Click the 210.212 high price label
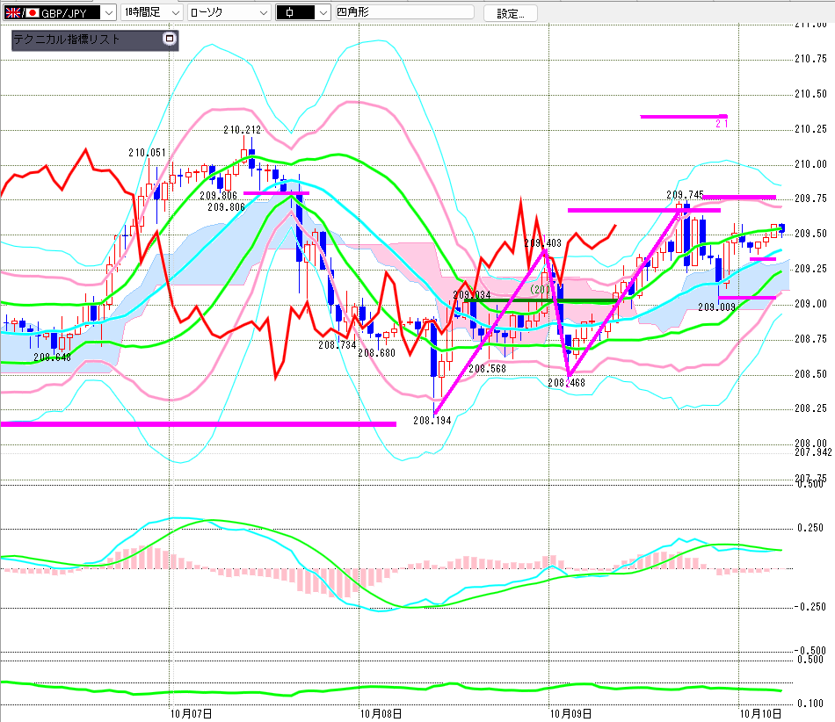Screen dimensions: 835x722 pos(243,130)
